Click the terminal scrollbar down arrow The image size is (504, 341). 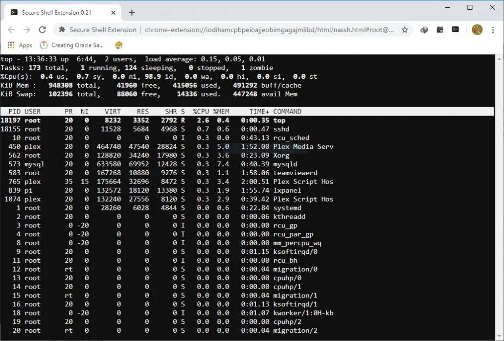coord(499,336)
